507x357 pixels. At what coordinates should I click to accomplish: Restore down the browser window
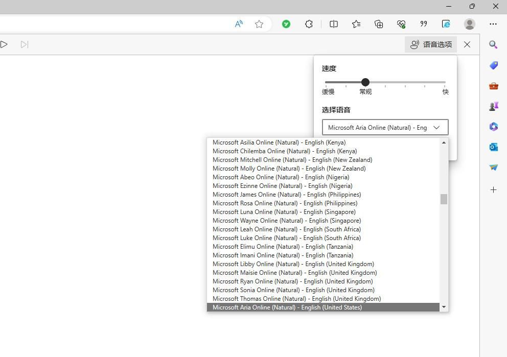point(472,6)
